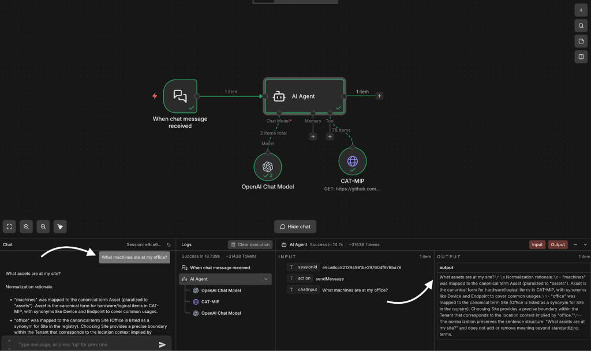Send the chat message with arrow icon

coord(162,345)
